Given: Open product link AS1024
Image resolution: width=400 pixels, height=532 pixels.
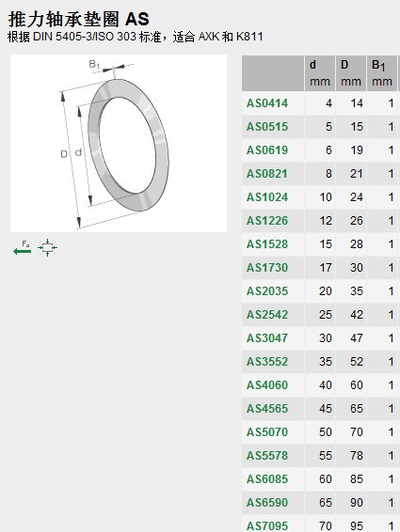Looking at the screenshot, I should point(267,197).
